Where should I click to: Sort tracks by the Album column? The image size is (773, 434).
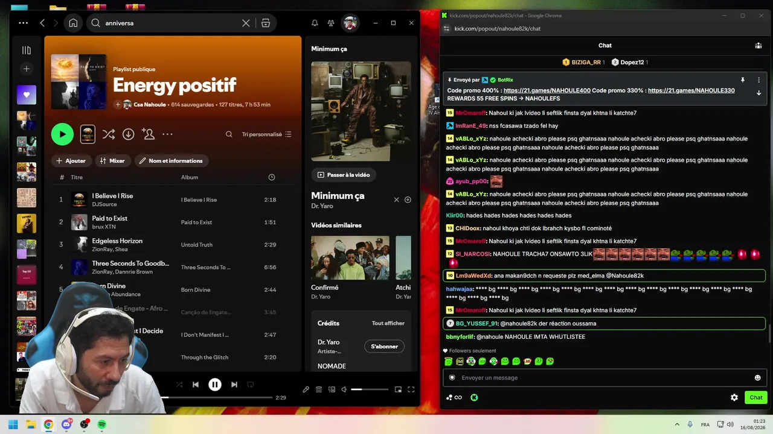[x=190, y=177]
